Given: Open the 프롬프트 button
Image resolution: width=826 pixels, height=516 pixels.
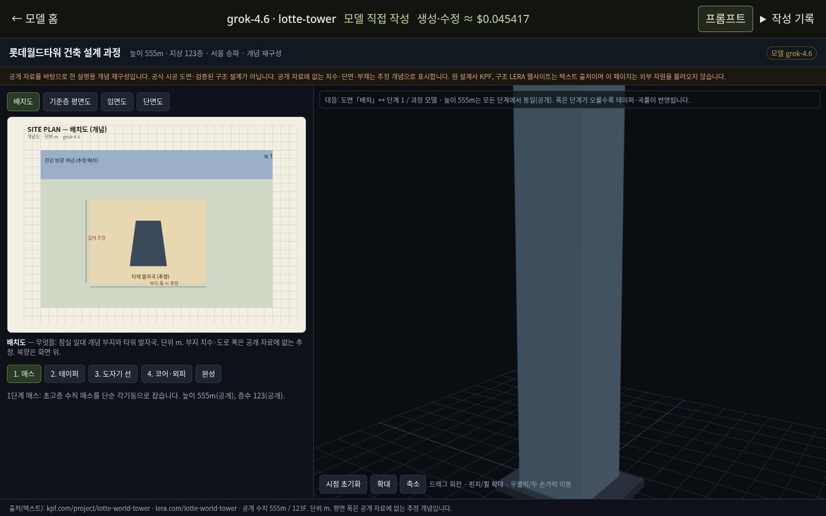Looking at the screenshot, I should pos(725,19).
